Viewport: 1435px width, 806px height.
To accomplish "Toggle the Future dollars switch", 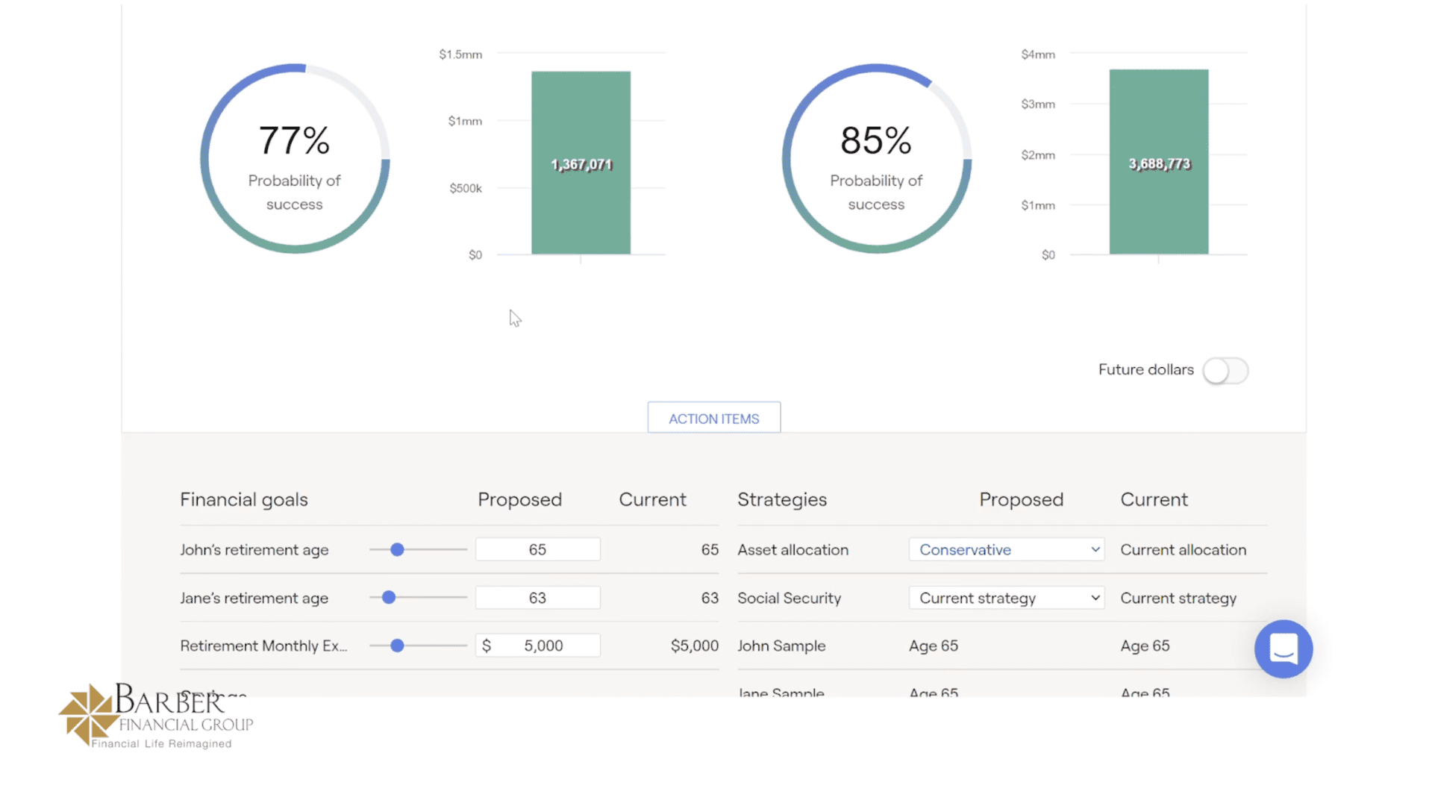I will 1225,369.
